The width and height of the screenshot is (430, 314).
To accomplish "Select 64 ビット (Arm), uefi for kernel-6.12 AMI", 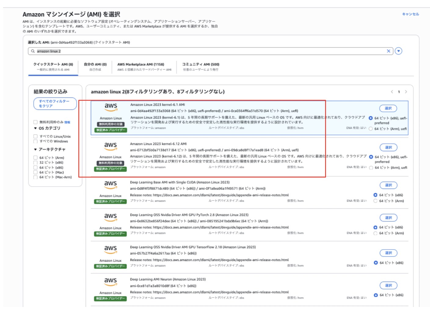I will pyautogui.click(x=371, y=168).
